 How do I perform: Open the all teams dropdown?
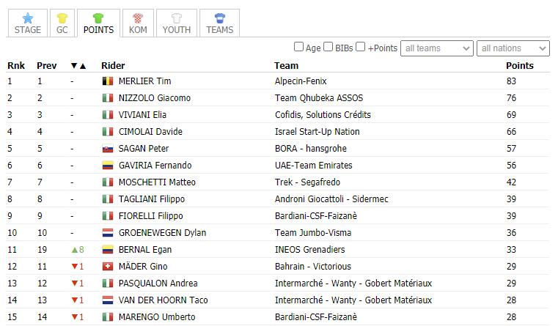pyautogui.click(x=437, y=48)
